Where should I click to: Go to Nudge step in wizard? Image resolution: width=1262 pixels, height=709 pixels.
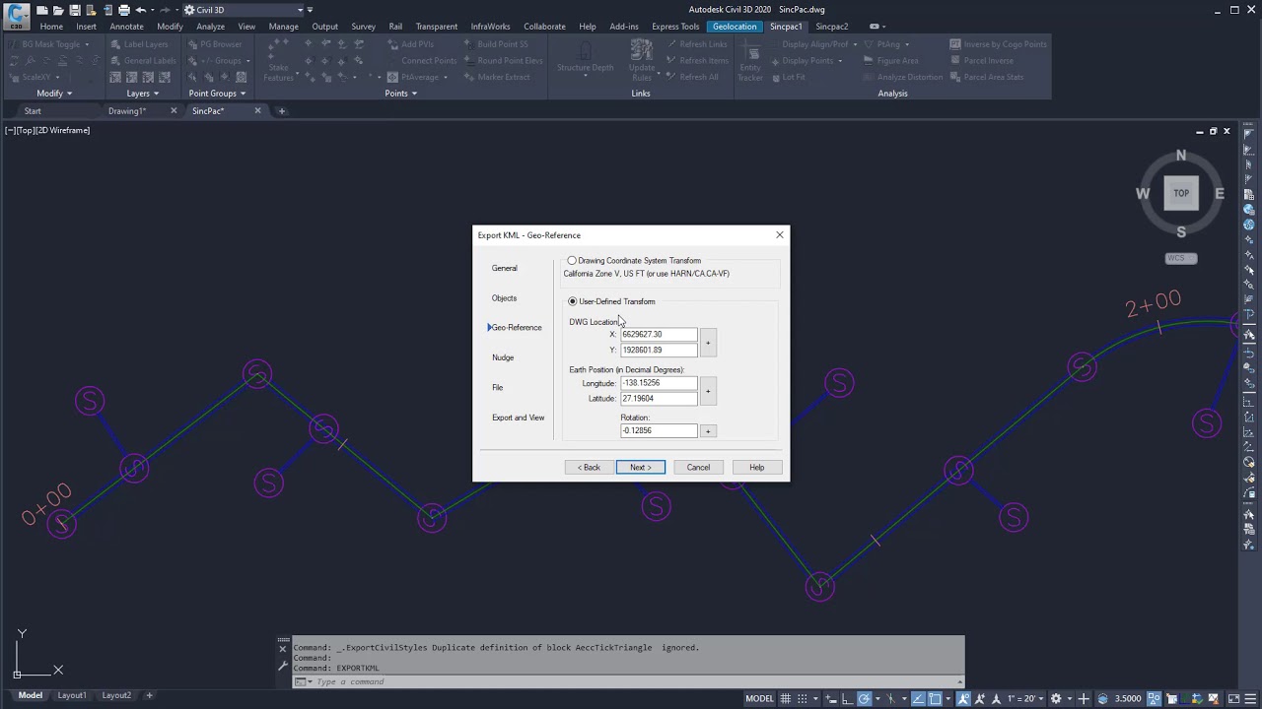503,357
